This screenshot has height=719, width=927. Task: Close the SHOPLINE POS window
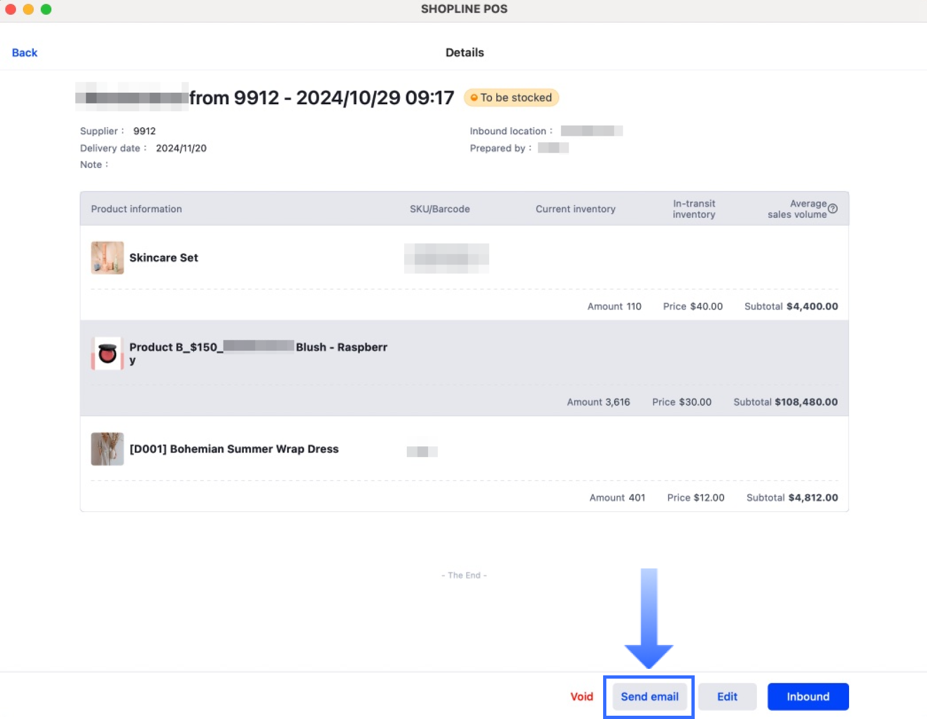pos(10,9)
